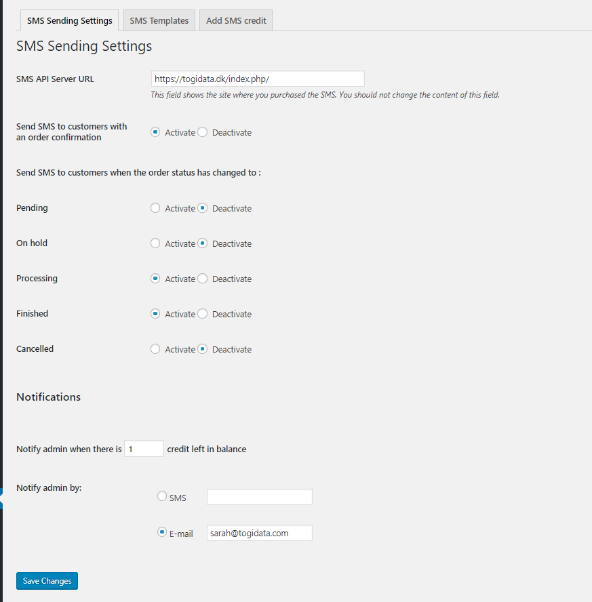
Task: Activate SMS for Pending status
Action: 155,208
